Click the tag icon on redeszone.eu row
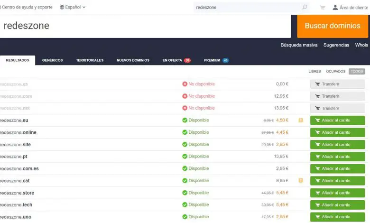The width and height of the screenshot is (370, 223). tap(301, 120)
